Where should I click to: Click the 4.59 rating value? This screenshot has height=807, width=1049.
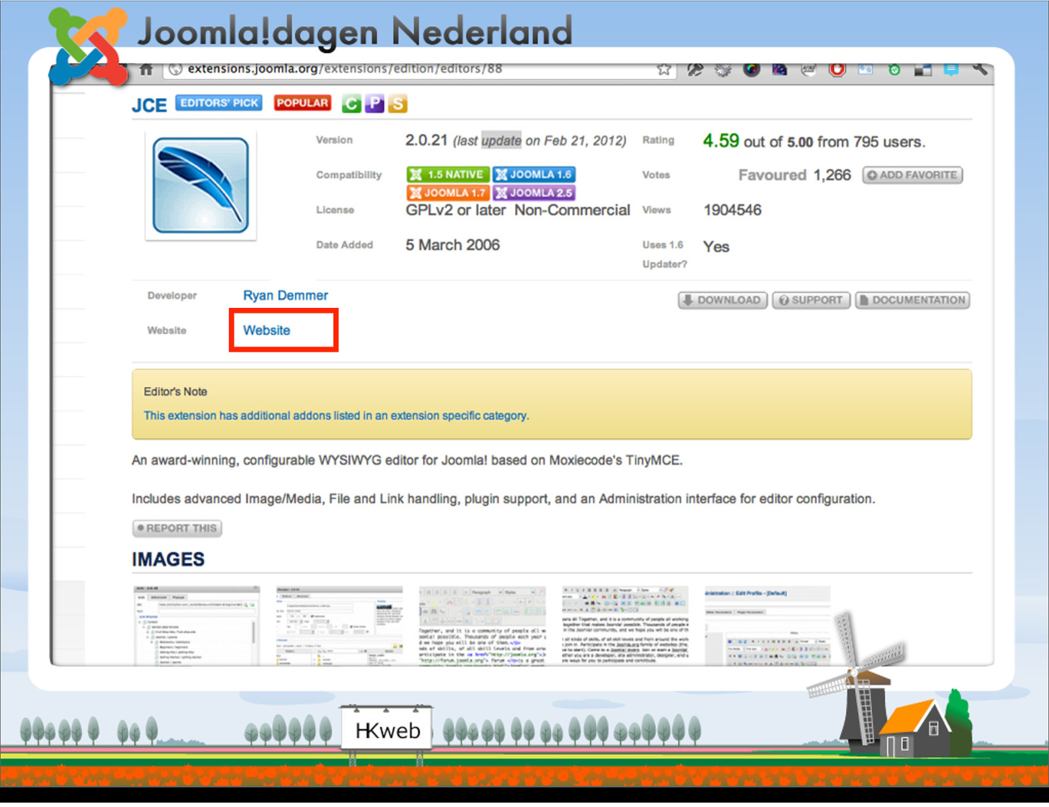click(721, 141)
